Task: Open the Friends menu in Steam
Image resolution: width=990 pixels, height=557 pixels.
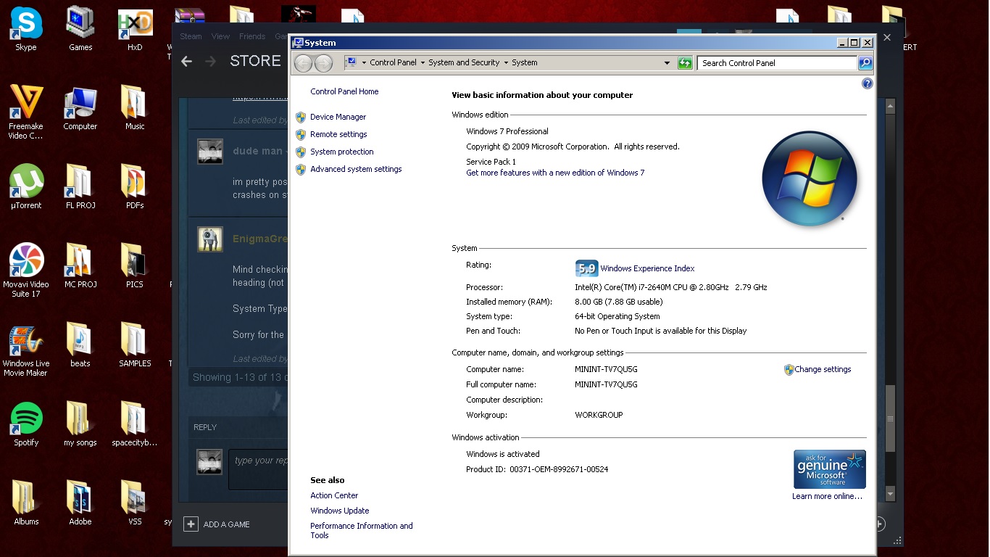Action: [x=252, y=36]
